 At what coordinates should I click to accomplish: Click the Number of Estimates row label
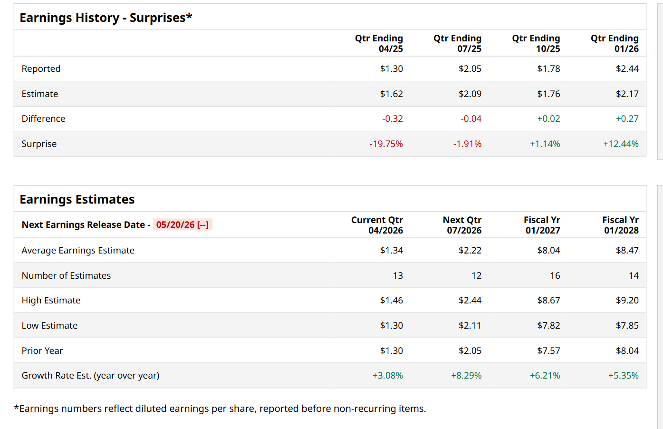pyautogui.click(x=66, y=275)
